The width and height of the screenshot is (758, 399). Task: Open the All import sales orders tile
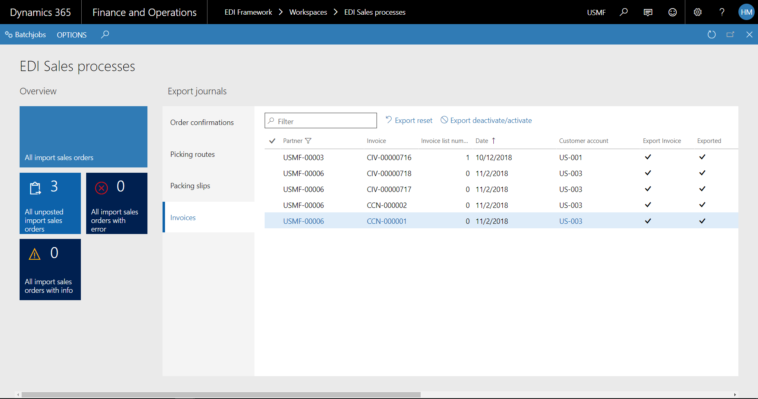83,137
